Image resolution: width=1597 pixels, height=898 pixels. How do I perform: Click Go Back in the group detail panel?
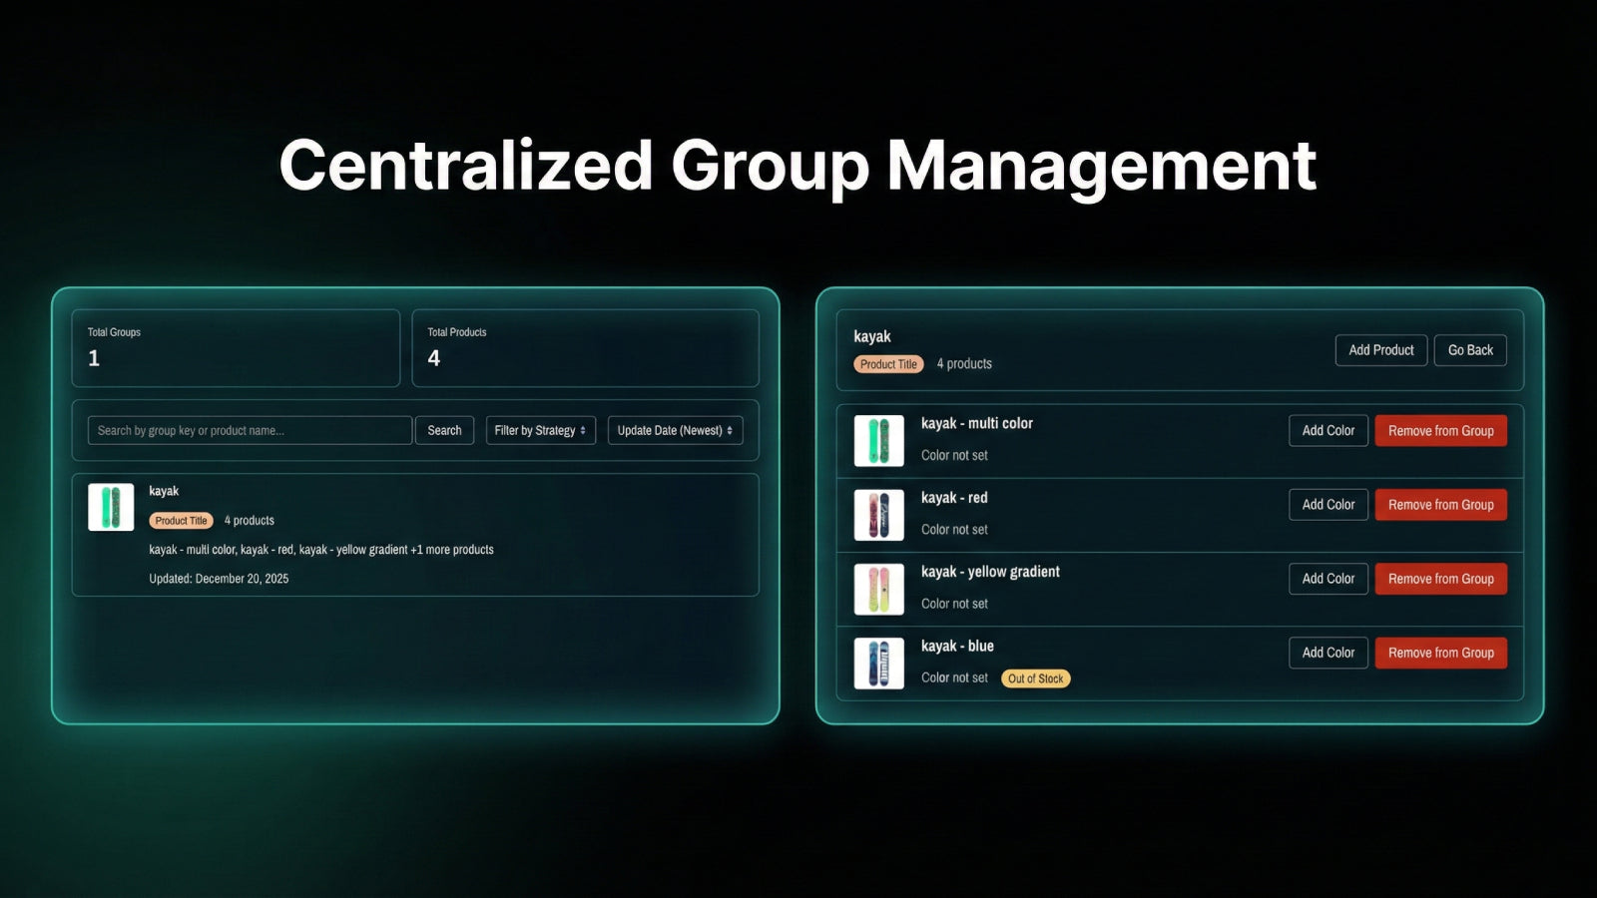click(x=1470, y=350)
